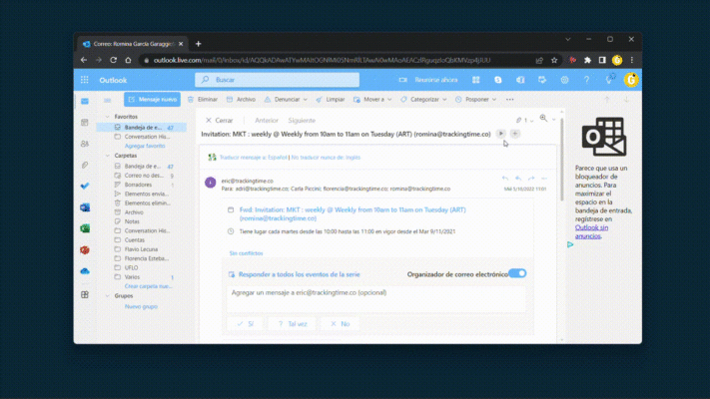The image size is (710, 399).
Task: Respond Tal vez to the invitation
Action: tap(292, 324)
